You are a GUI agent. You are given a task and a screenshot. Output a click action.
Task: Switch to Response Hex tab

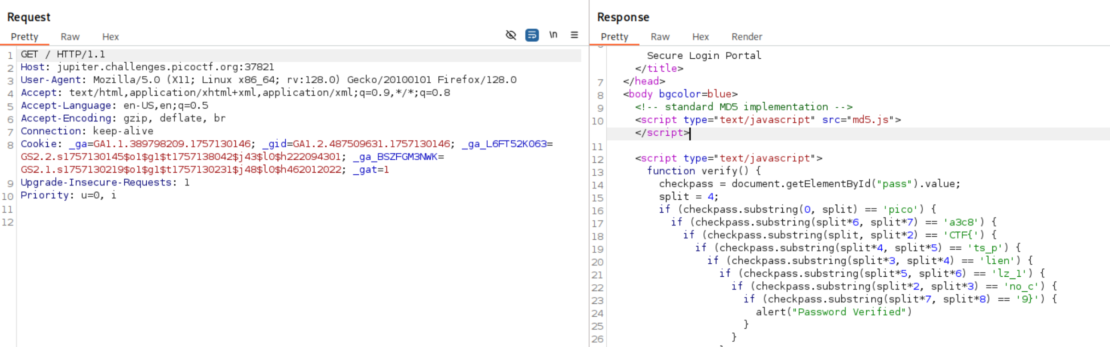coord(700,37)
